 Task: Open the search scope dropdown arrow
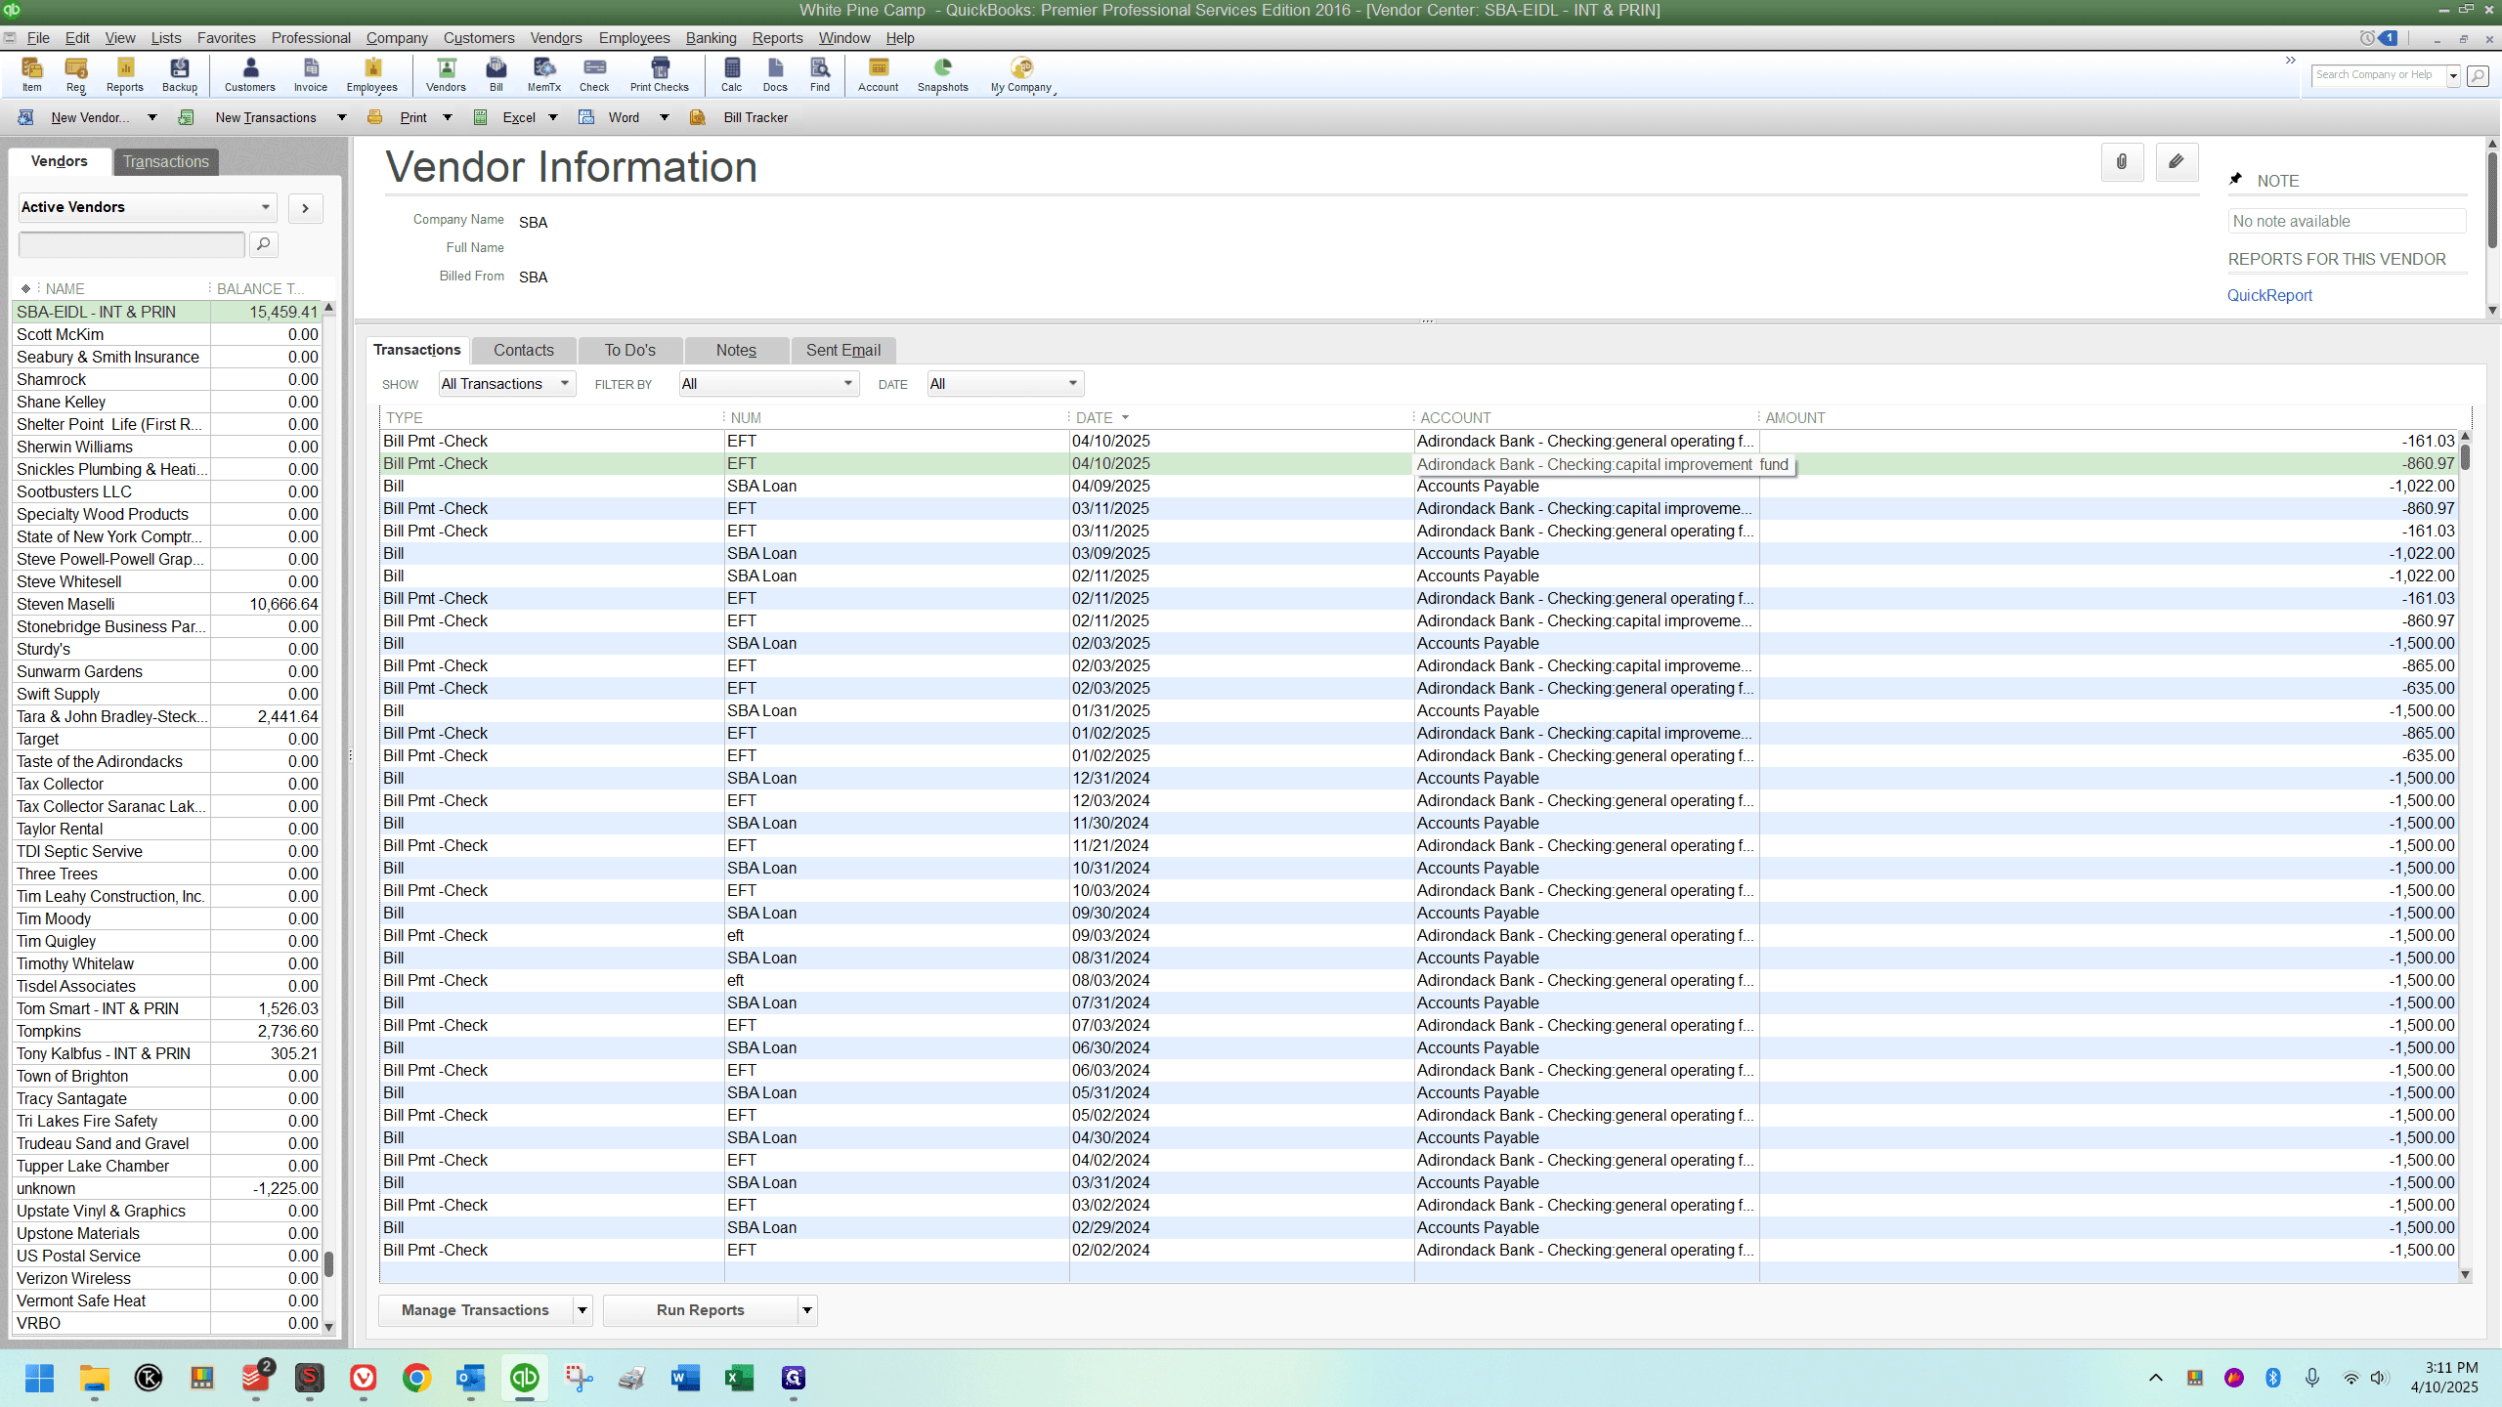pyautogui.click(x=2453, y=75)
